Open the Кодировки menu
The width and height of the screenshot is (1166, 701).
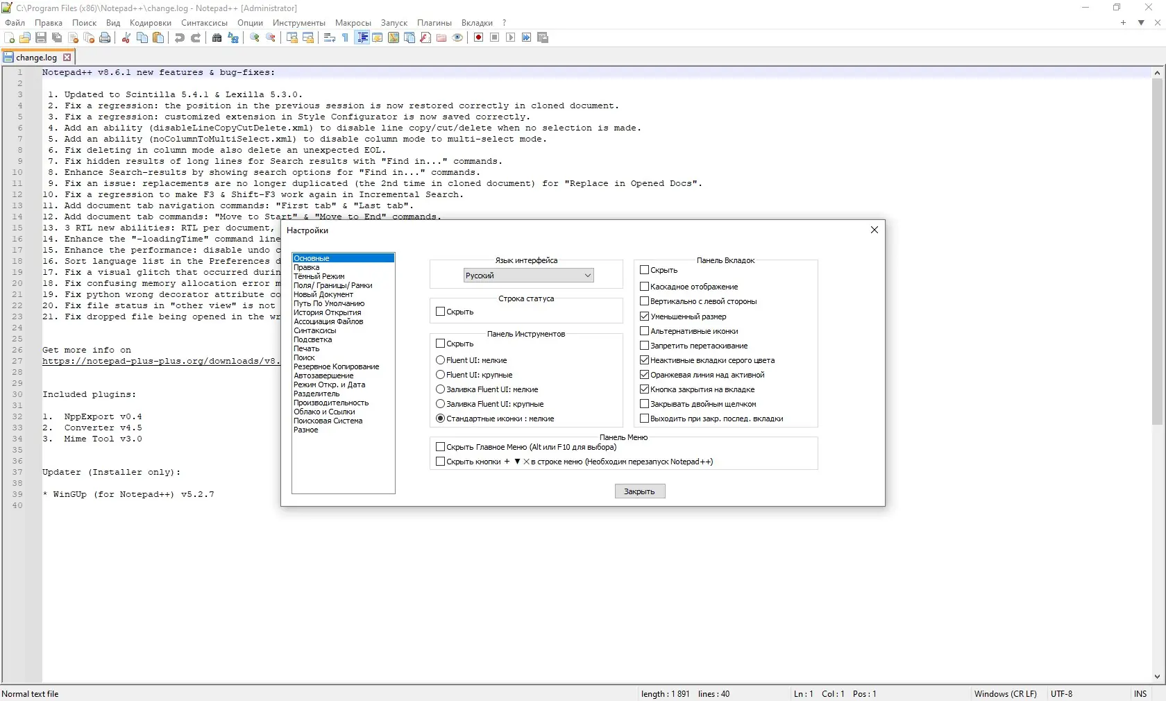pyautogui.click(x=151, y=23)
